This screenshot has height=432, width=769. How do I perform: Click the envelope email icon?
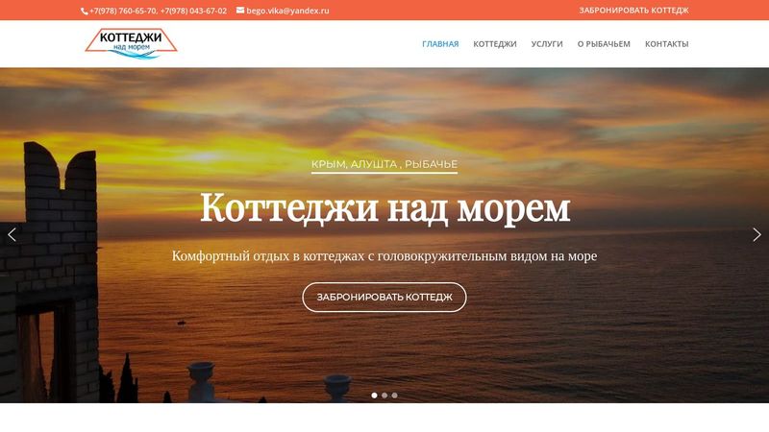240,10
